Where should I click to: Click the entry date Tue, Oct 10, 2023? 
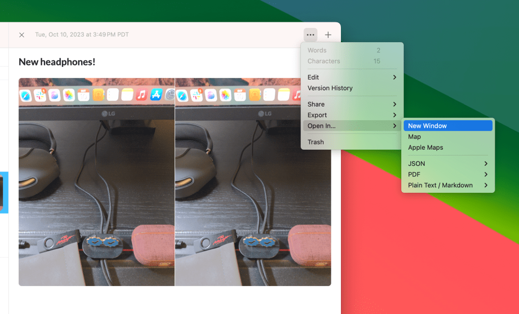point(82,35)
